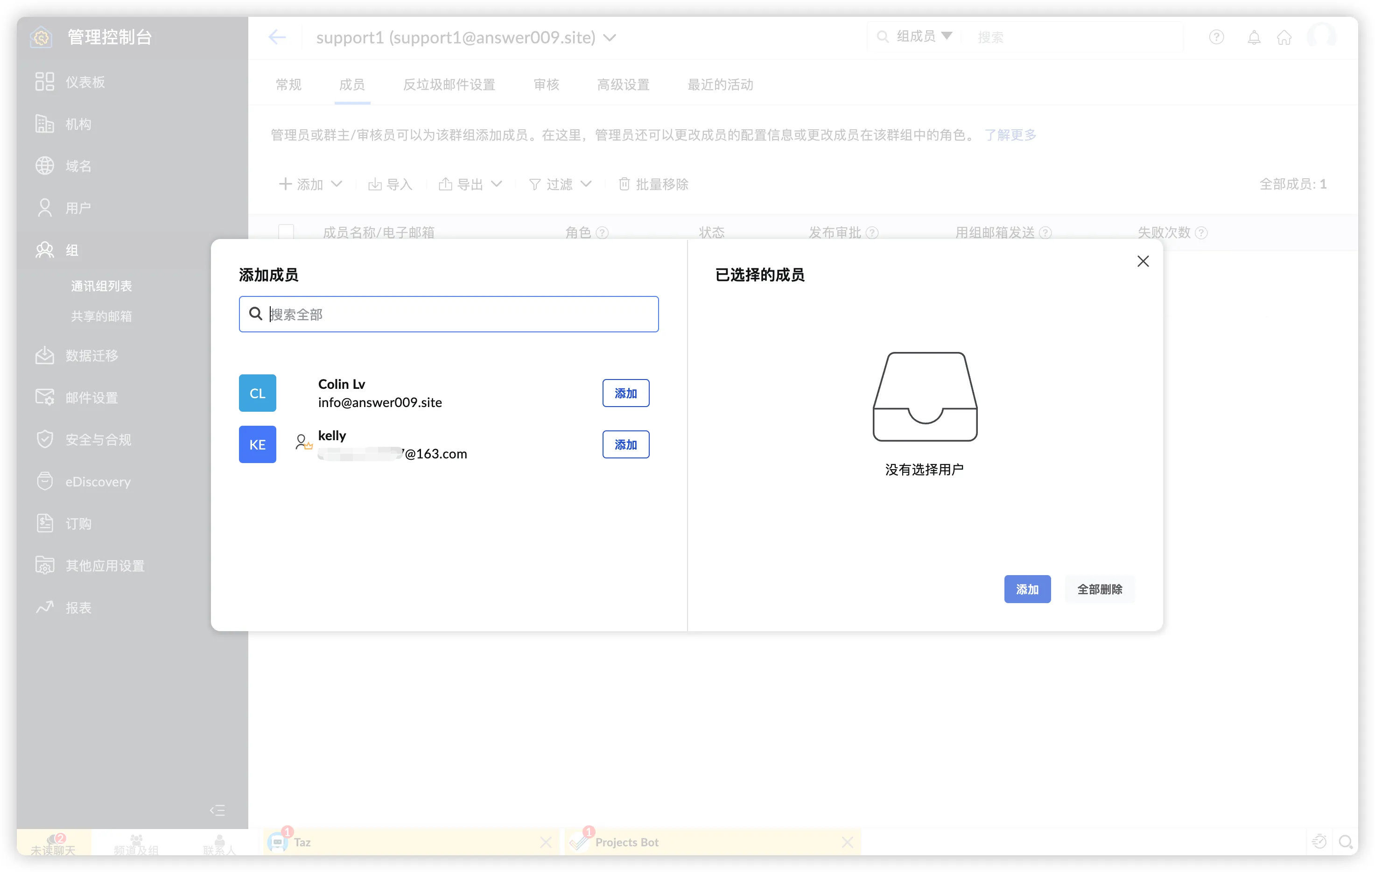Click the eDiscovery sidebar icon
Screen dimensions: 1375x872
44,481
